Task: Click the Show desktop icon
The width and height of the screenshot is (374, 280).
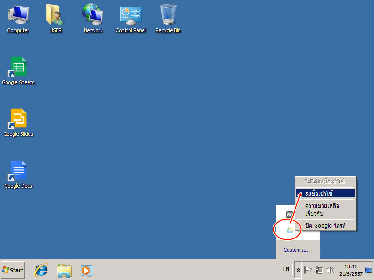Action: (368, 270)
